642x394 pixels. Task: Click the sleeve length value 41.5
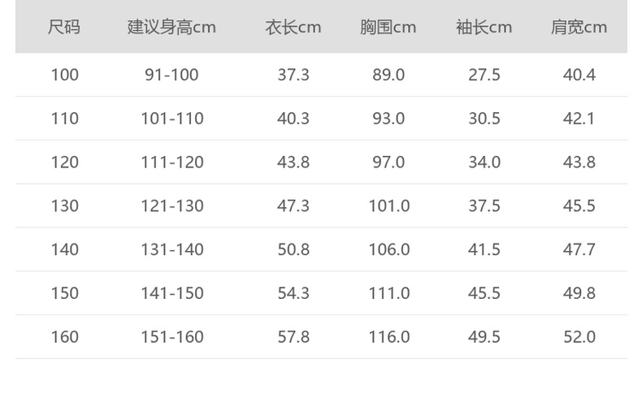tap(484, 249)
